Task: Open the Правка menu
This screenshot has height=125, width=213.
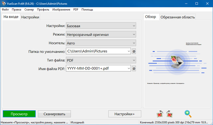Action: tap(16, 10)
